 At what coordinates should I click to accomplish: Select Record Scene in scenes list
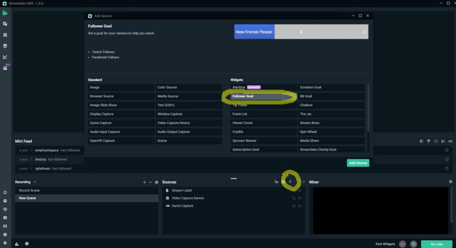pyautogui.click(x=87, y=191)
